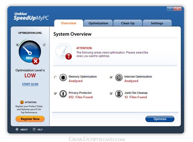Viewport: 193px width, 142px height.
Task: Click the red exclamation attention icon
Action: tap(69, 56)
